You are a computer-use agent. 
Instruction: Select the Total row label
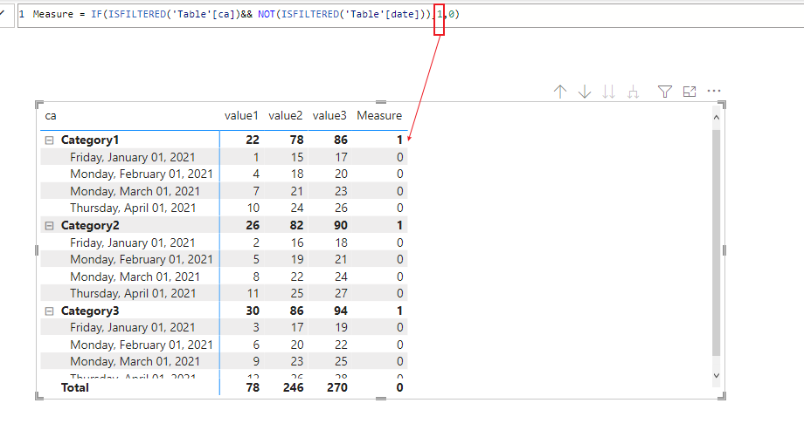coord(75,387)
